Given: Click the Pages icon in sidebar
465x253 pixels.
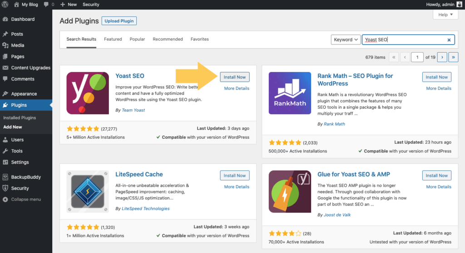Looking at the screenshot, I should pyautogui.click(x=5, y=57).
